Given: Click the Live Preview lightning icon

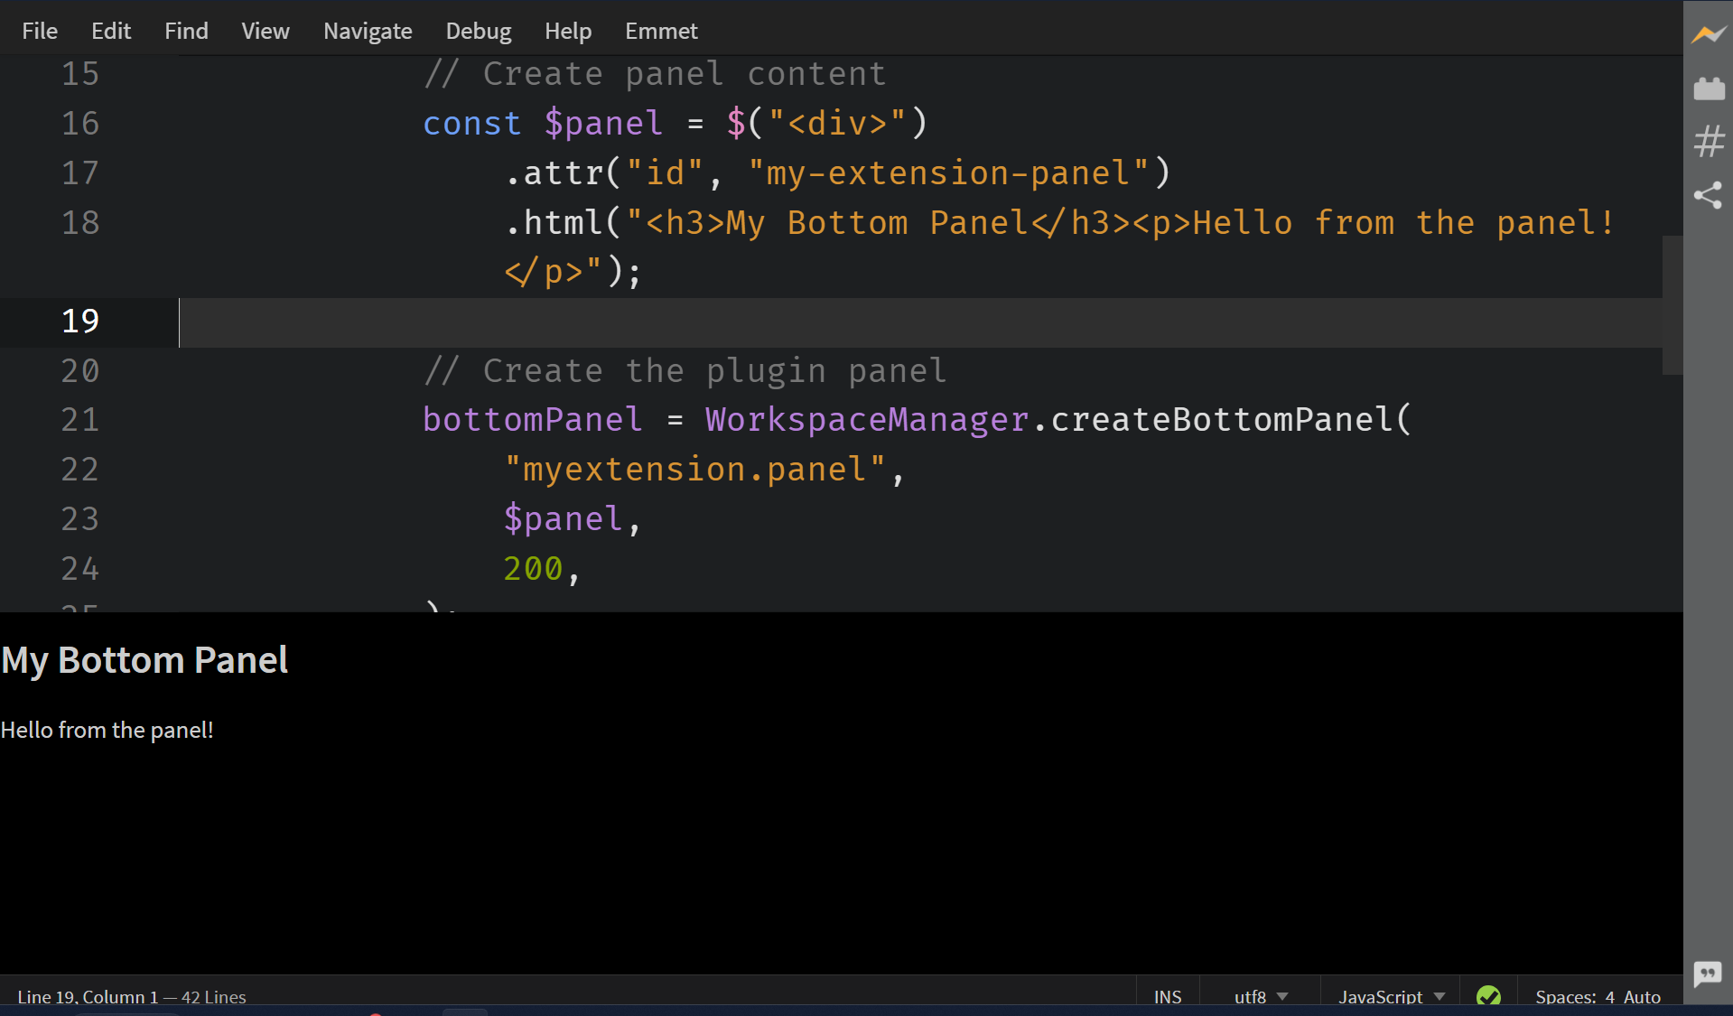Looking at the screenshot, I should click(x=1708, y=35).
